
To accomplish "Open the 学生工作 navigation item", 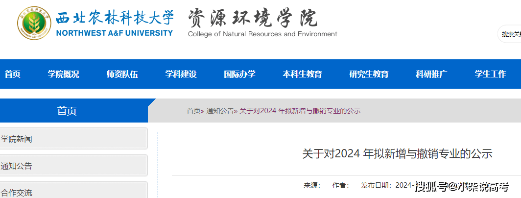I will (x=490, y=74).
